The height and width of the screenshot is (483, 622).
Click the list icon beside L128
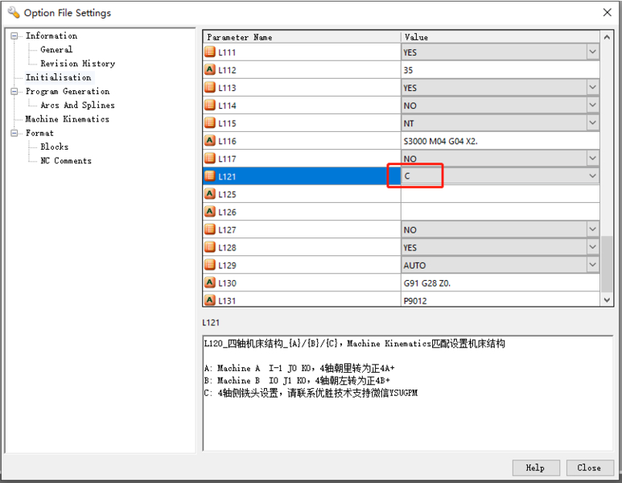(210, 247)
